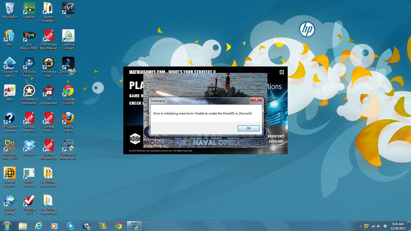Launch LeapFrog Connect from desktop
This screenshot has height=231, width=411.
pyautogui.click(x=68, y=40)
